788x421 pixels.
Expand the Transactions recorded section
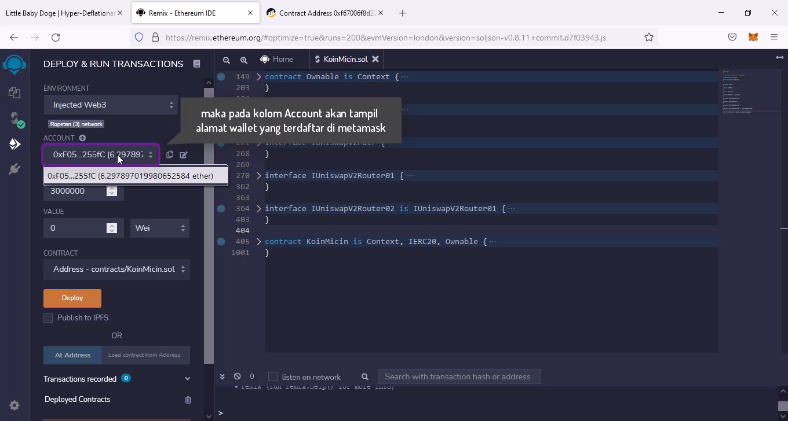[x=187, y=379]
